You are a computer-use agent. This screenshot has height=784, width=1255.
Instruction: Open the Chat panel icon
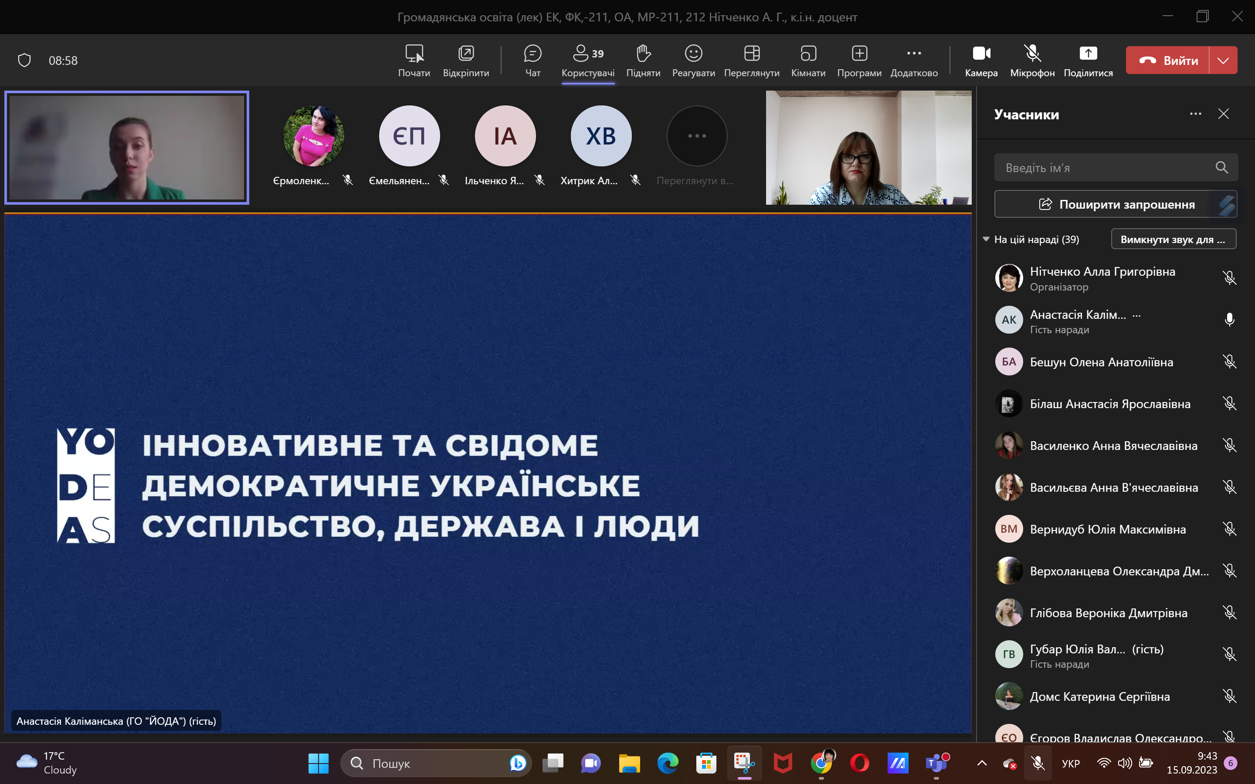coord(533,54)
